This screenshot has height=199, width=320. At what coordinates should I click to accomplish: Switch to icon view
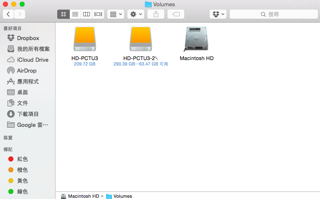(x=63, y=14)
